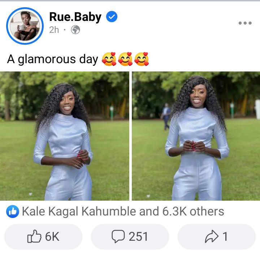The width and height of the screenshot is (260, 253).
Task: Tap the comment speech bubble icon
Action: (x=118, y=236)
